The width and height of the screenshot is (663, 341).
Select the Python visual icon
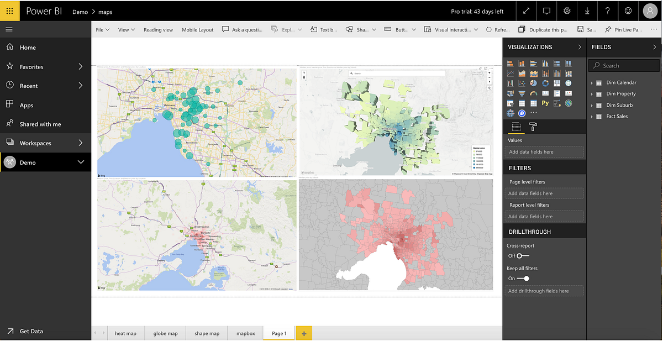pyautogui.click(x=545, y=103)
